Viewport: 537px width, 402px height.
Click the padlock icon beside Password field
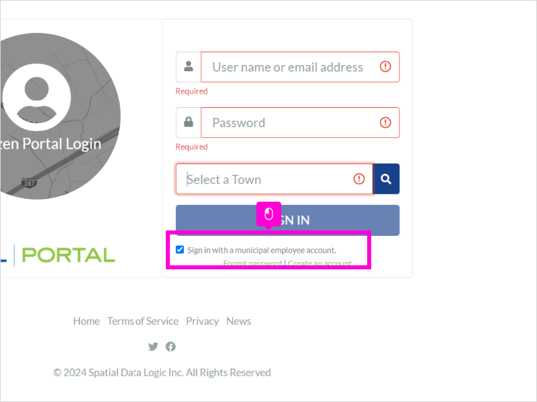tap(189, 122)
